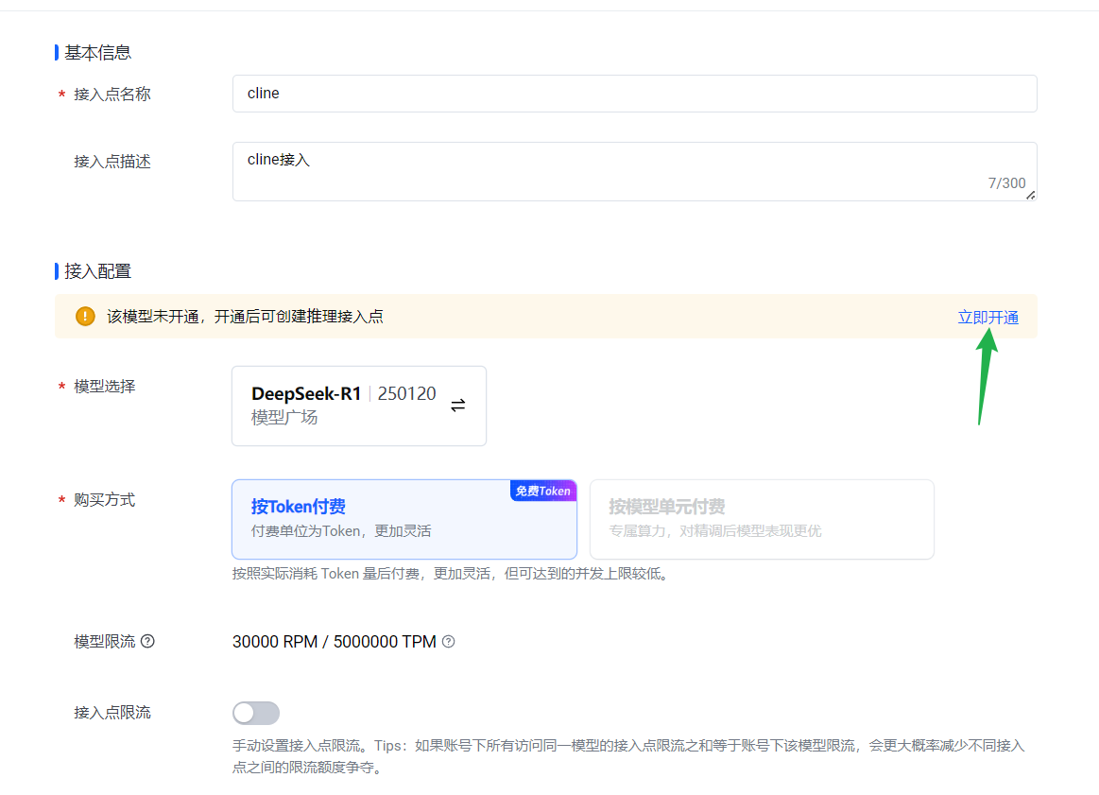The height and width of the screenshot is (795, 1099).
Task: Click the 免费Token badge
Action: pyautogui.click(x=543, y=491)
